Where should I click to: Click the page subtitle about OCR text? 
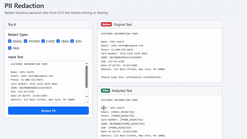[x=57, y=13]
